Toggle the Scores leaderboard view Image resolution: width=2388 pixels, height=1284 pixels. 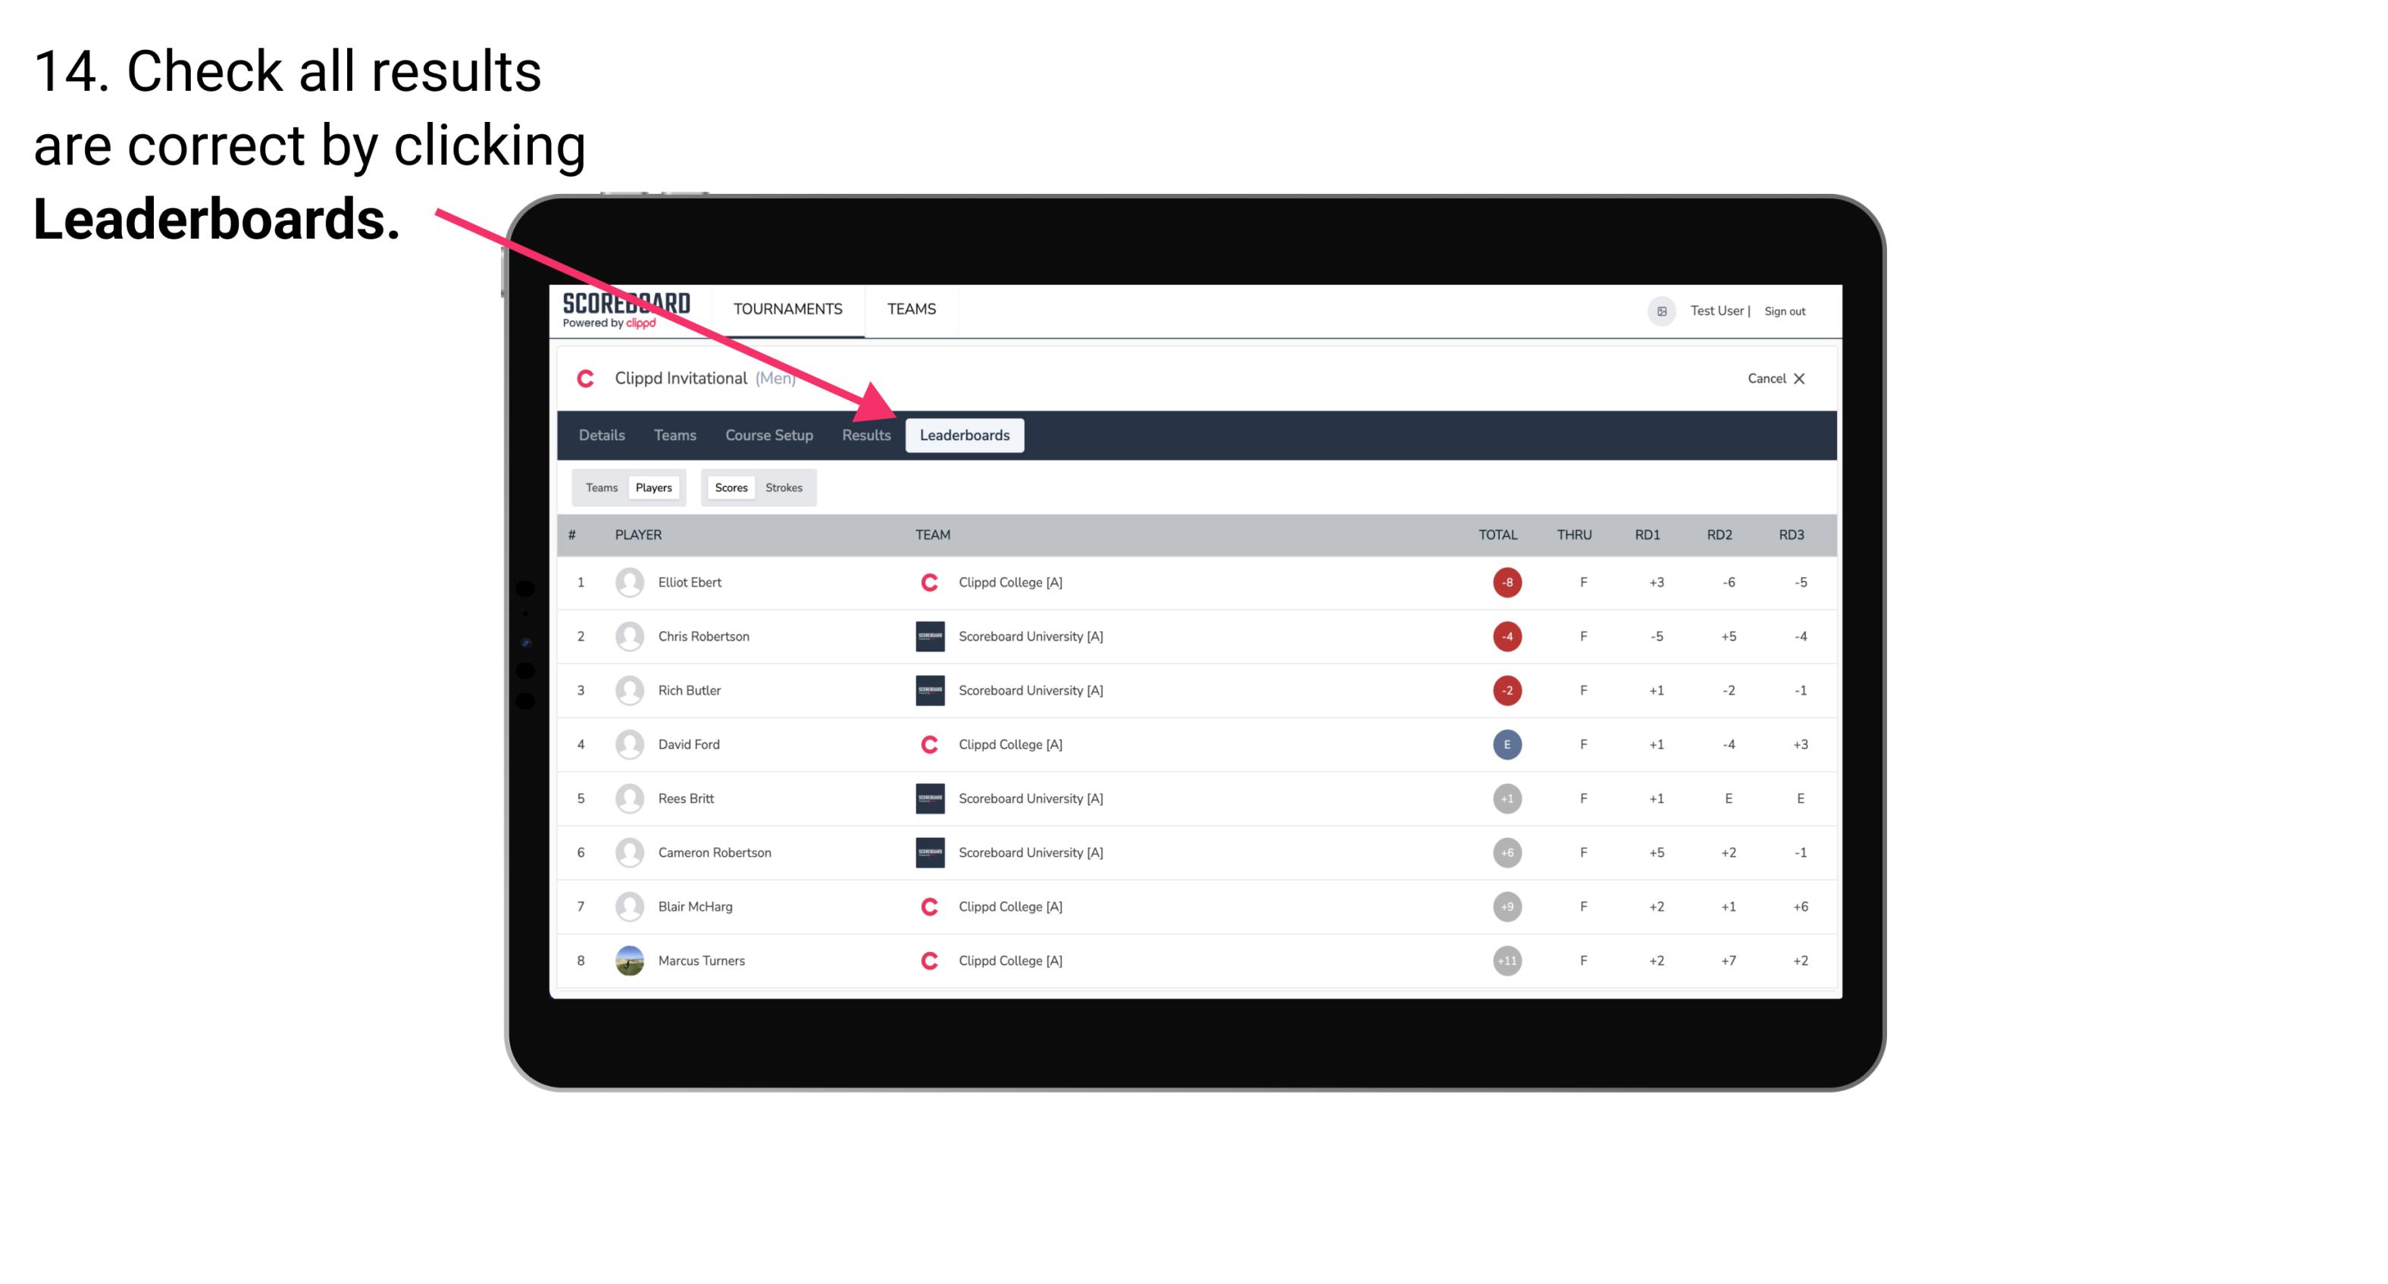(x=731, y=487)
